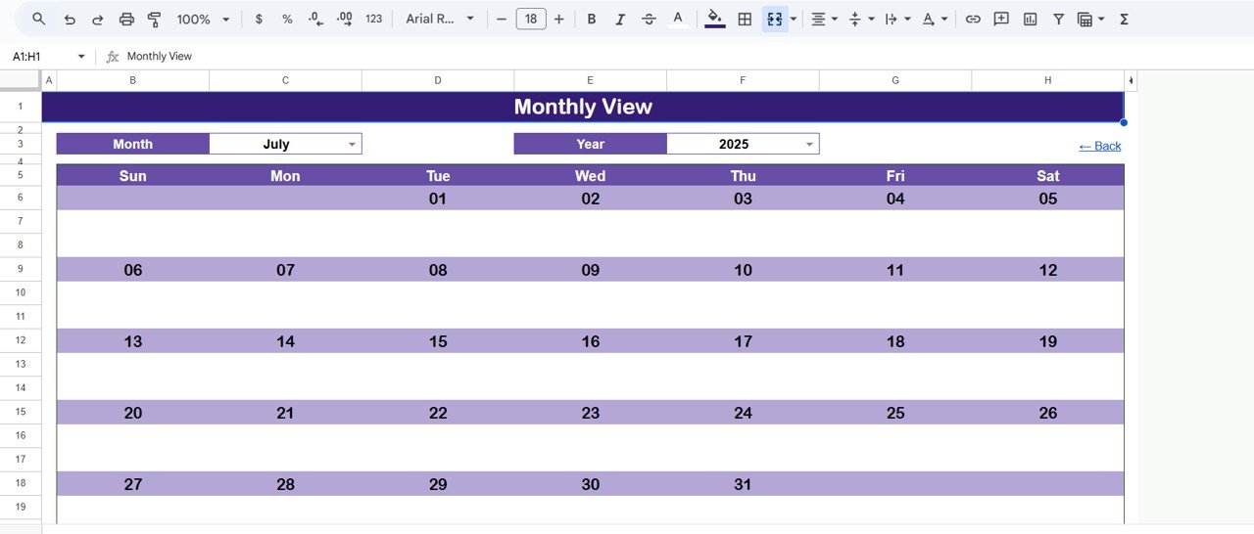Screen dimensions: 1254x534
Task: Open Functions via the sigma icon
Action: click(1124, 20)
